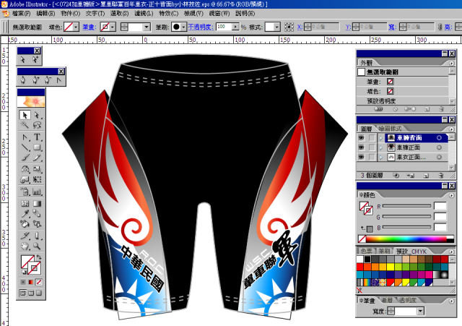This screenshot has height=326, width=462.
Task: Select the Free Transform tool
Action: pos(37,179)
